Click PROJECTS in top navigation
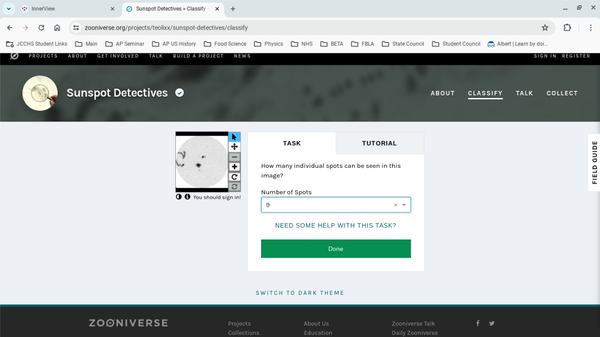This screenshot has width=600, height=337. click(43, 56)
